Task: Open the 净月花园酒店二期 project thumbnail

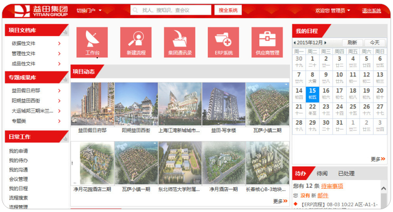Action: [92, 163]
